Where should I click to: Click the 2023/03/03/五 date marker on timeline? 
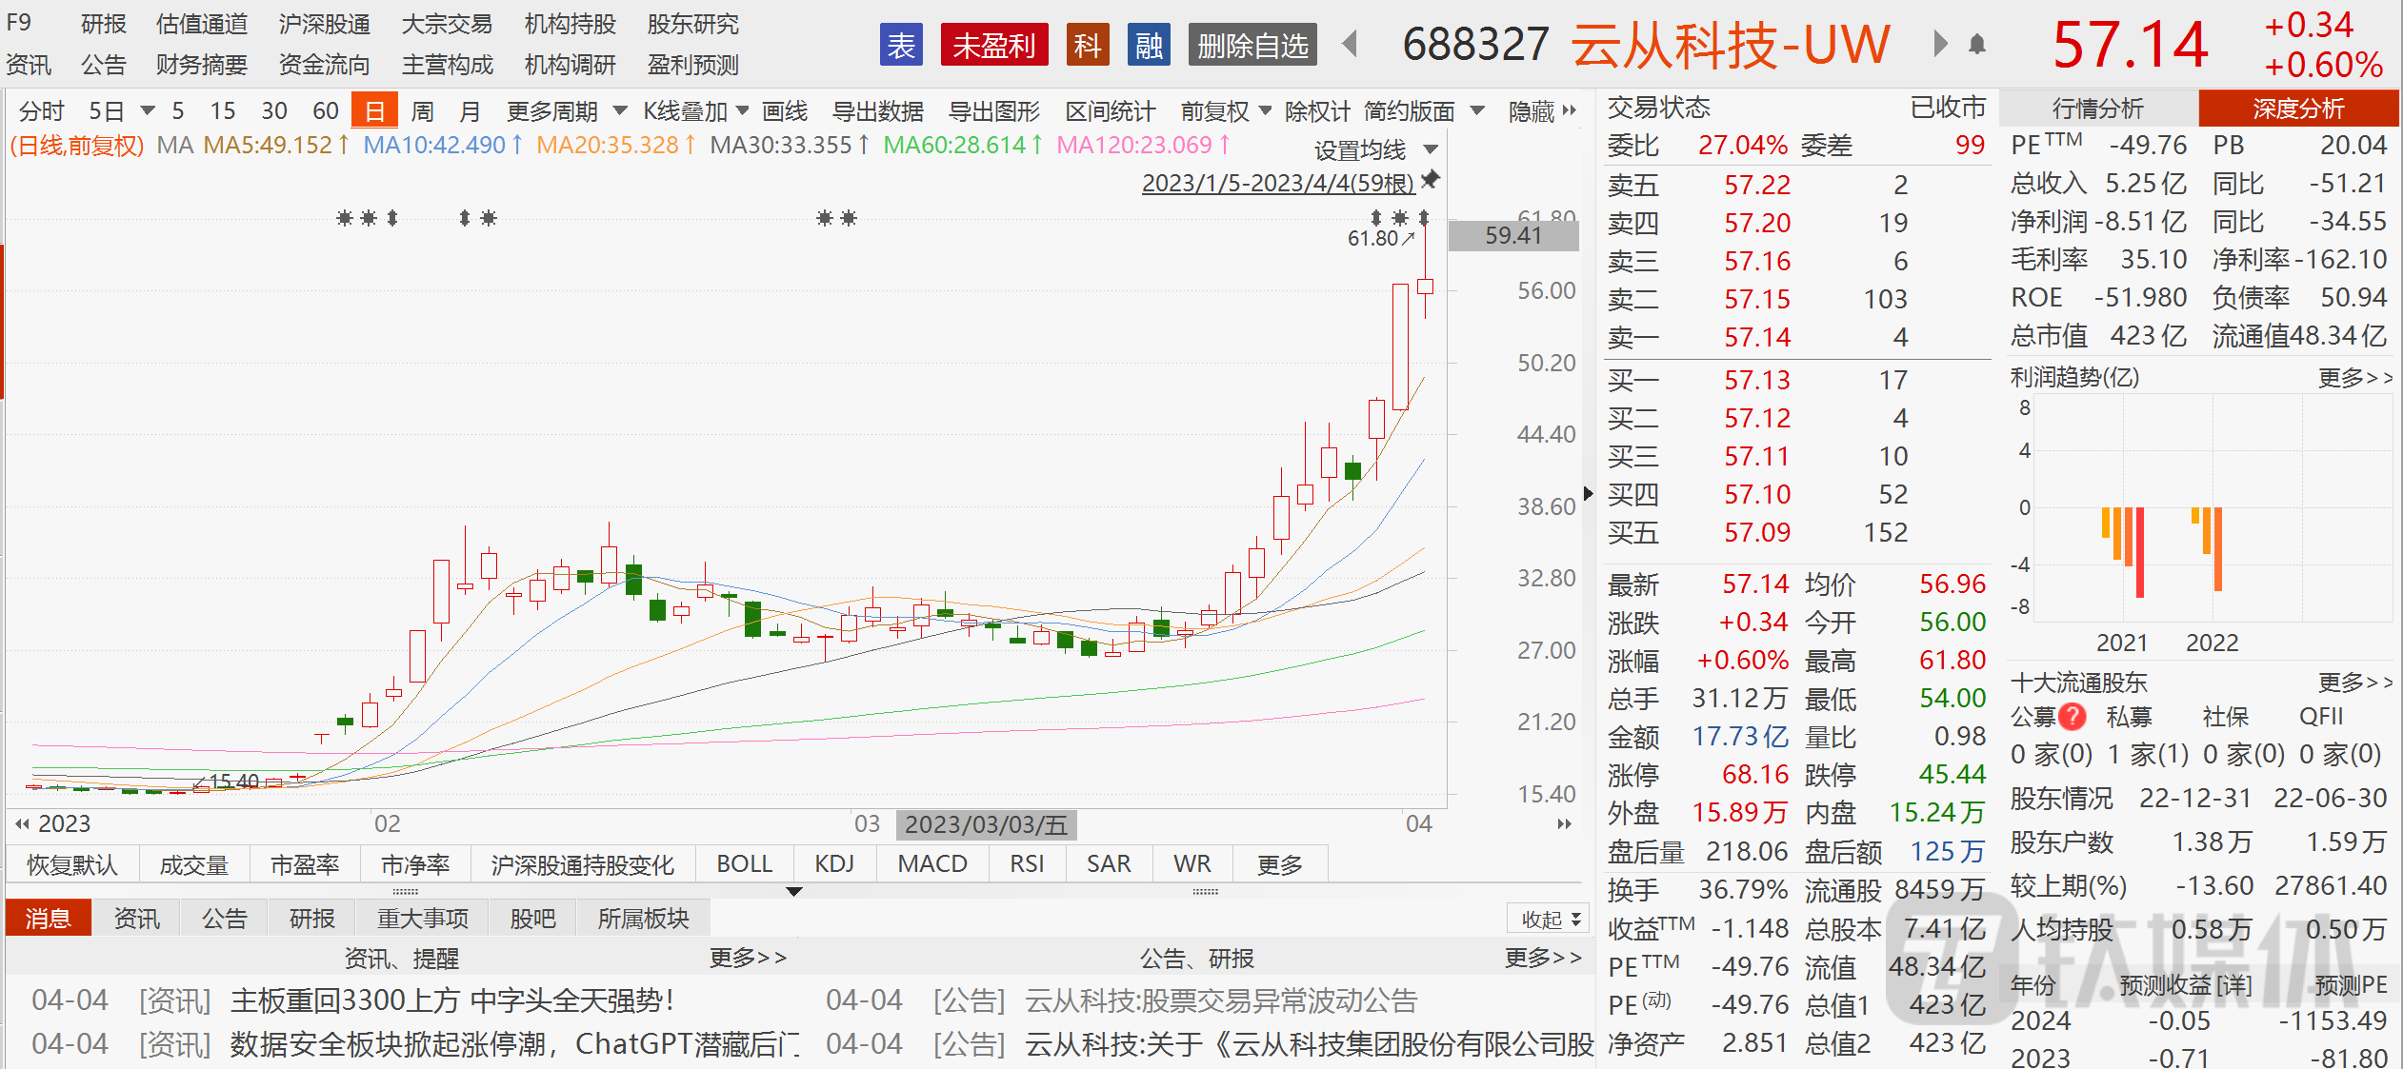point(986,824)
